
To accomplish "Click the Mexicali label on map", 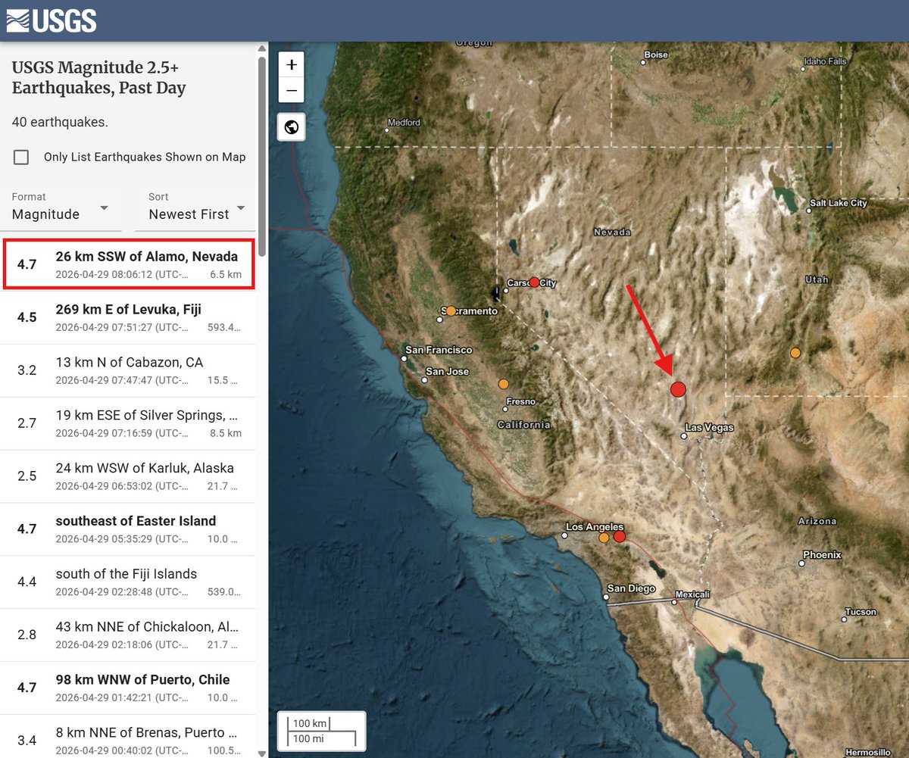I will coord(692,594).
